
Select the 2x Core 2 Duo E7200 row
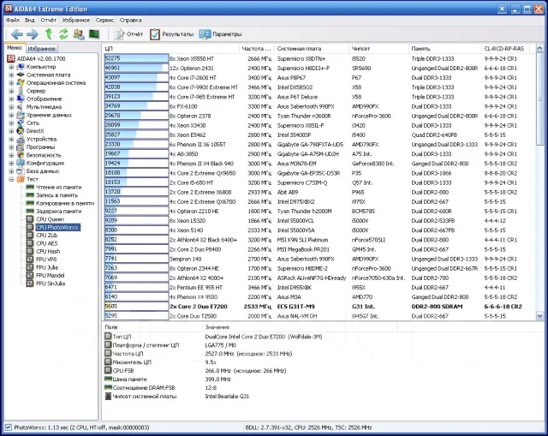pyautogui.click(x=319, y=307)
